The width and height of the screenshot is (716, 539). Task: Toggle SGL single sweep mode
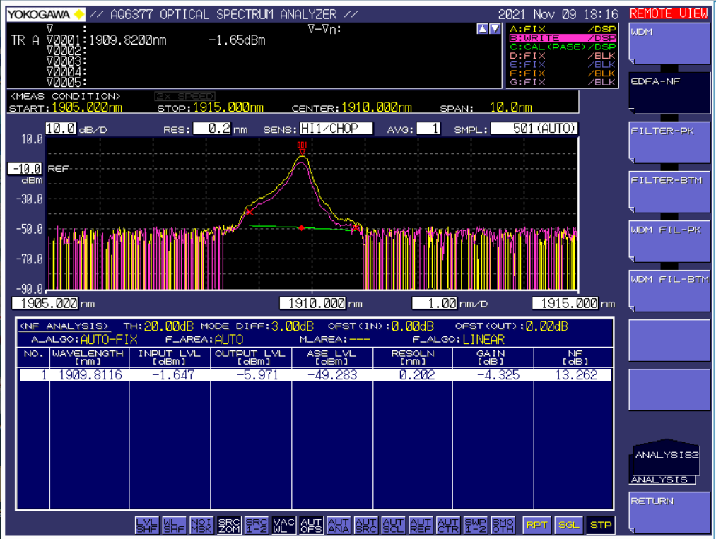[x=569, y=525]
